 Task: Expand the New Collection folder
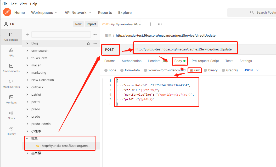(27, 80)
